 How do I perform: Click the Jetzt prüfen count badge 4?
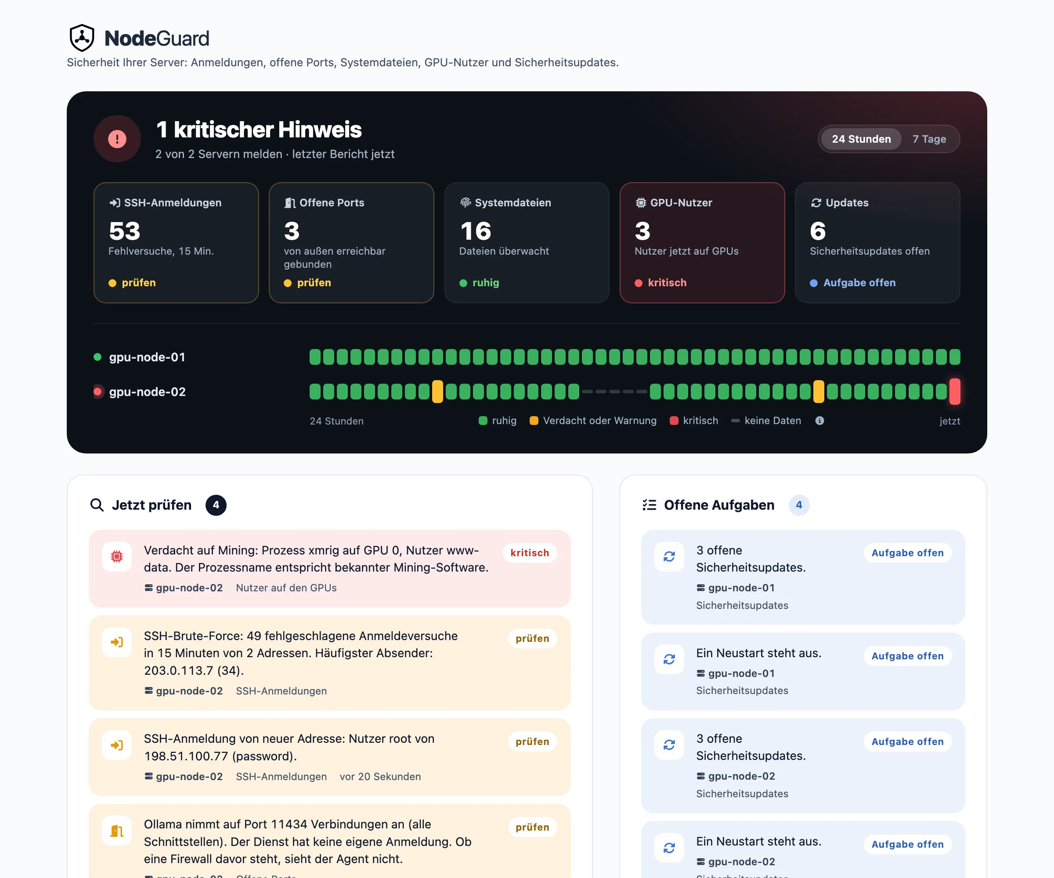point(216,505)
